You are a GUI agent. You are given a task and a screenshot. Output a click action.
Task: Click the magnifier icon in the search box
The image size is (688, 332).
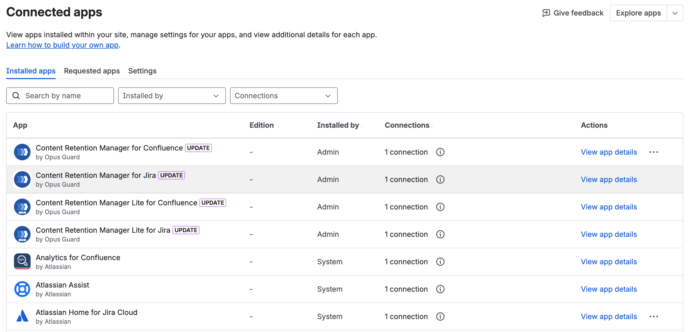16,96
